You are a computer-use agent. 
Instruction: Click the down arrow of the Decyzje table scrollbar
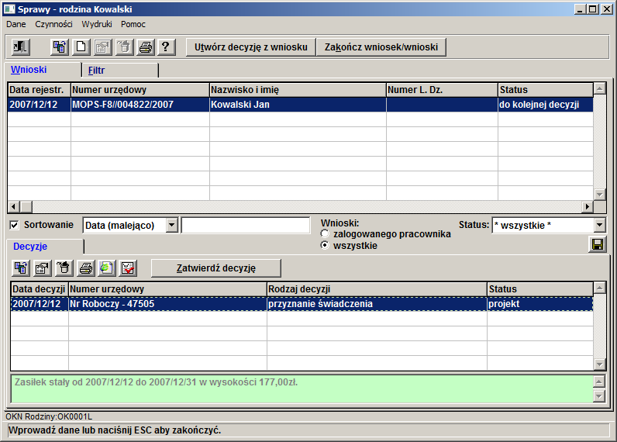tap(599, 364)
